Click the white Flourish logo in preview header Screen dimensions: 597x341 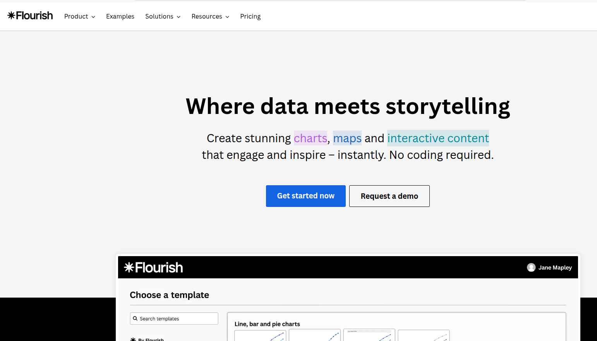[153, 267]
